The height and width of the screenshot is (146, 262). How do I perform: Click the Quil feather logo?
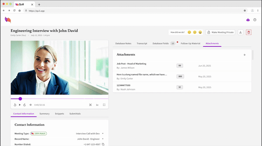8,20
